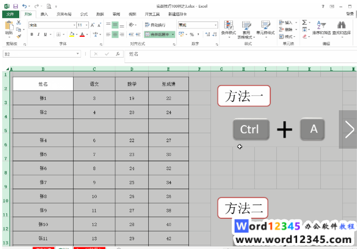Click increase indent icon
The height and width of the screenshot is (249, 357).
point(138,35)
